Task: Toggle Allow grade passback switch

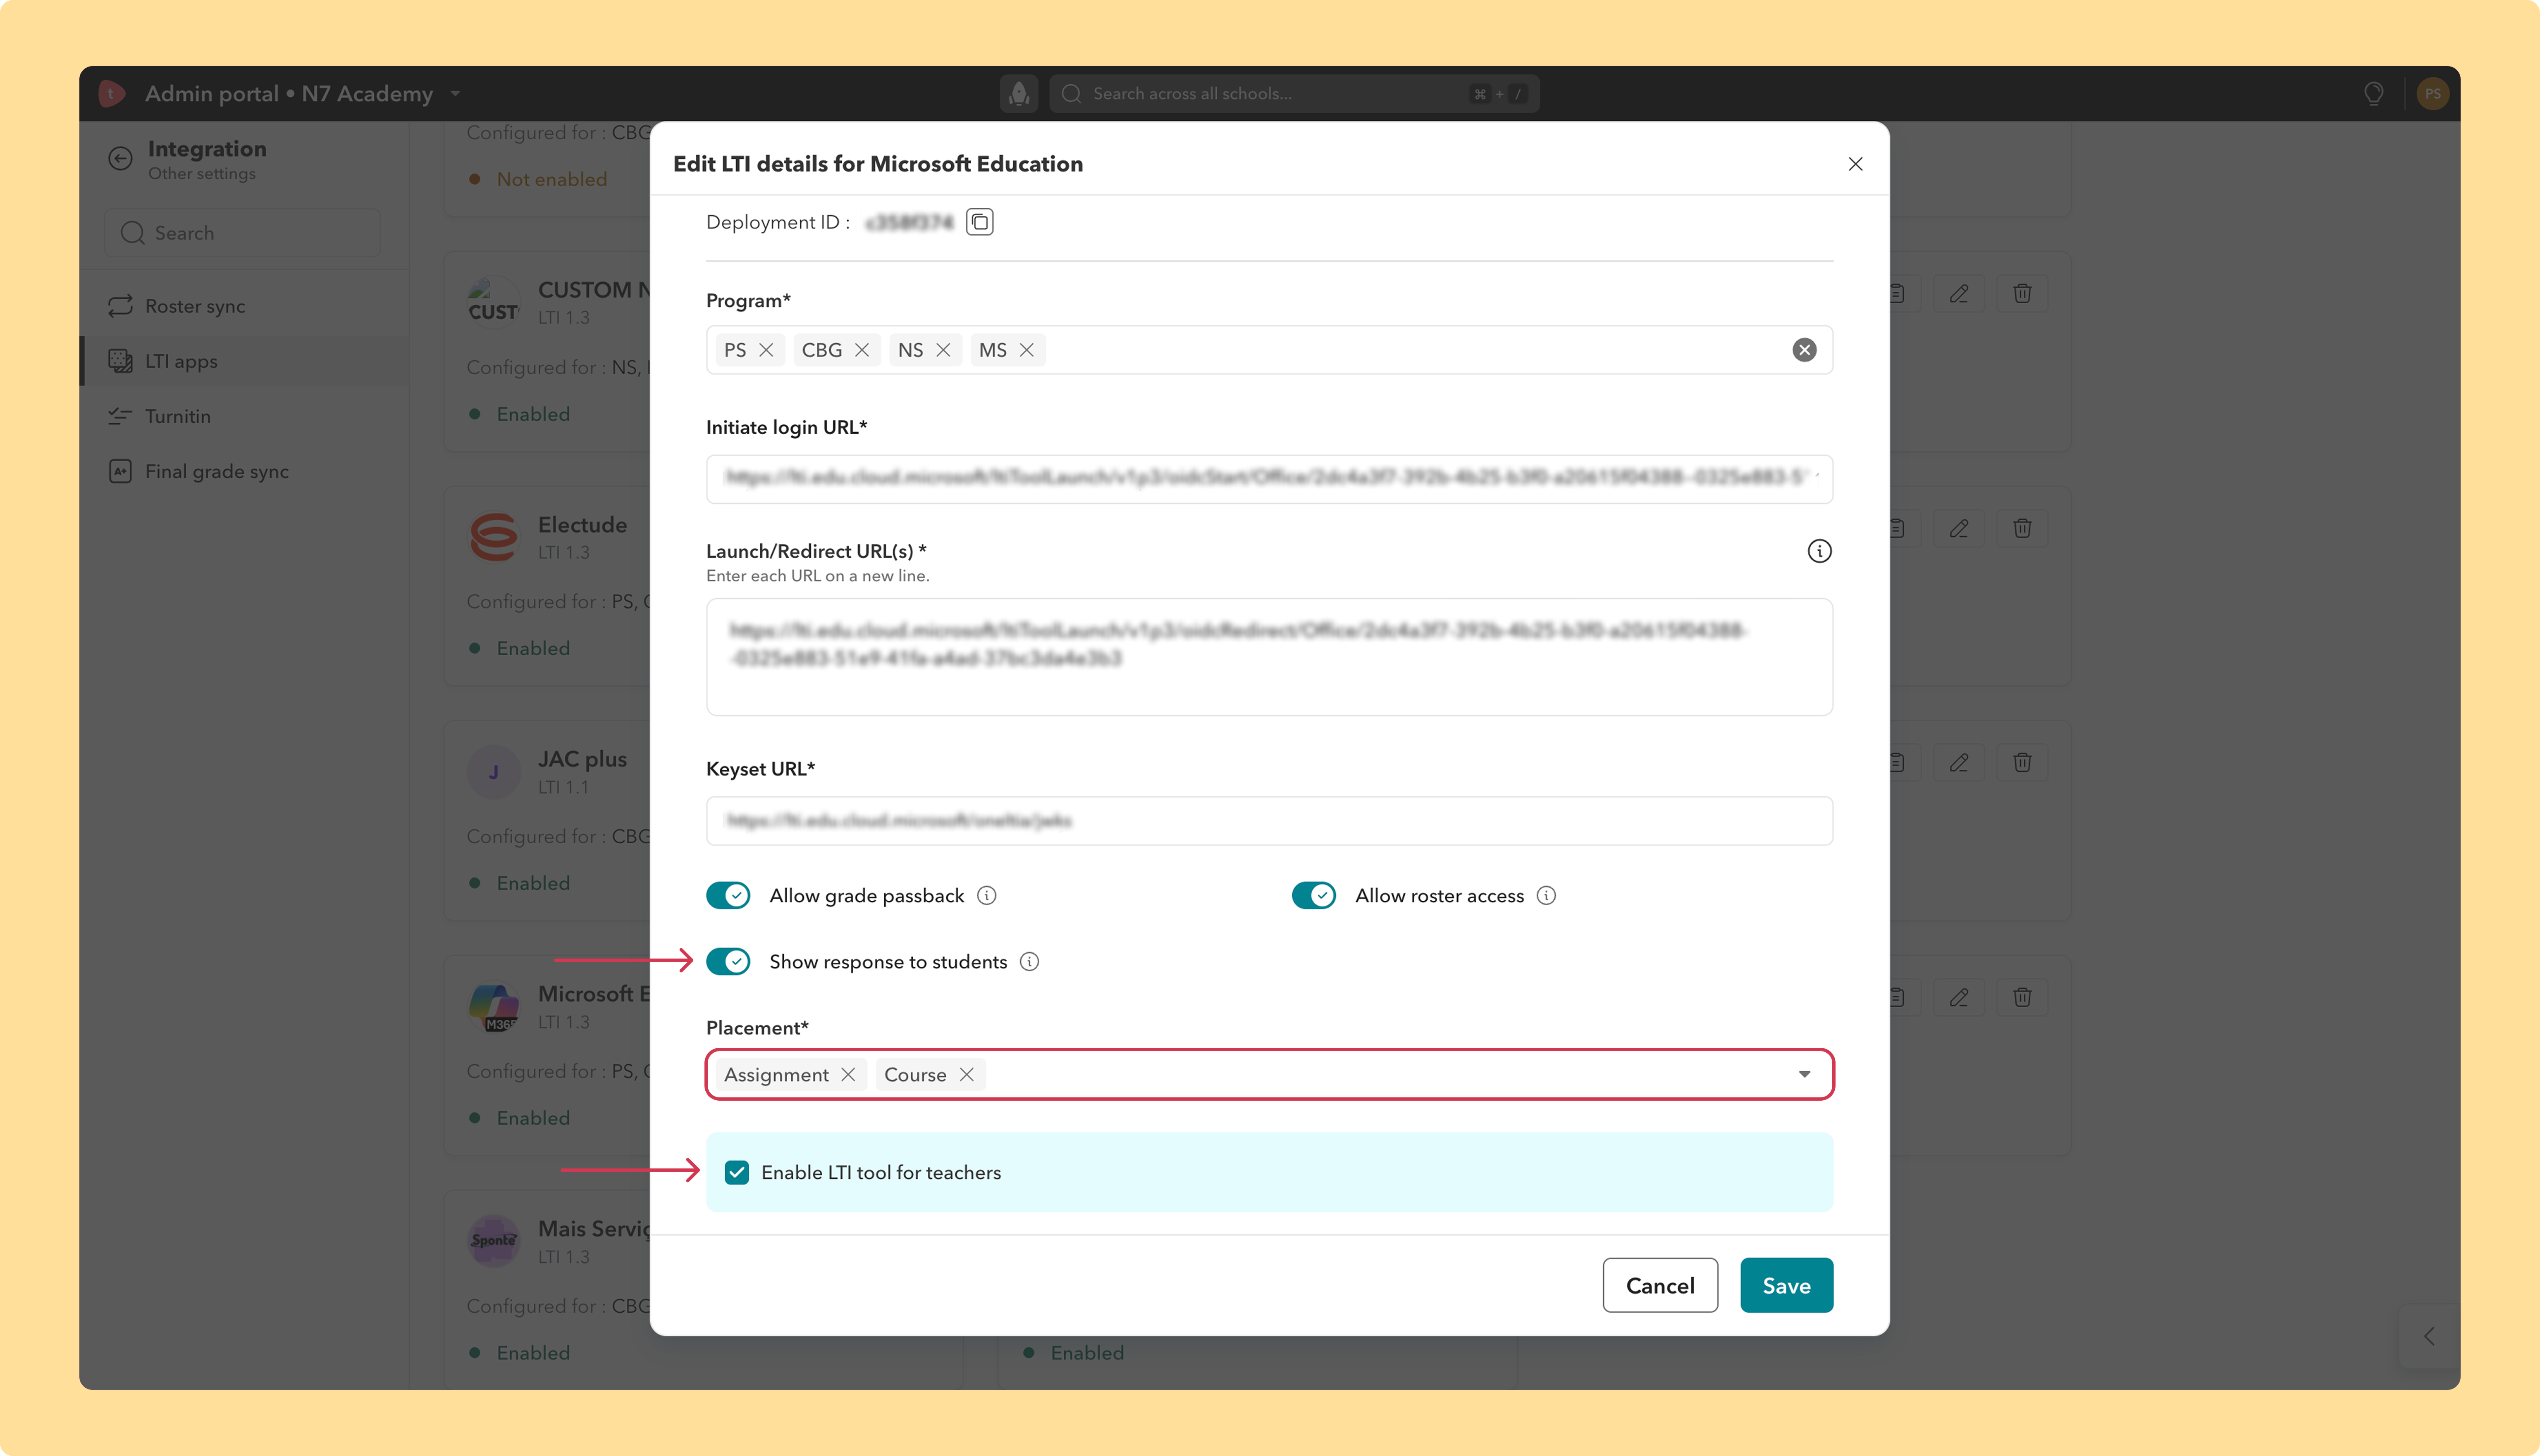Action: [728, 896]
